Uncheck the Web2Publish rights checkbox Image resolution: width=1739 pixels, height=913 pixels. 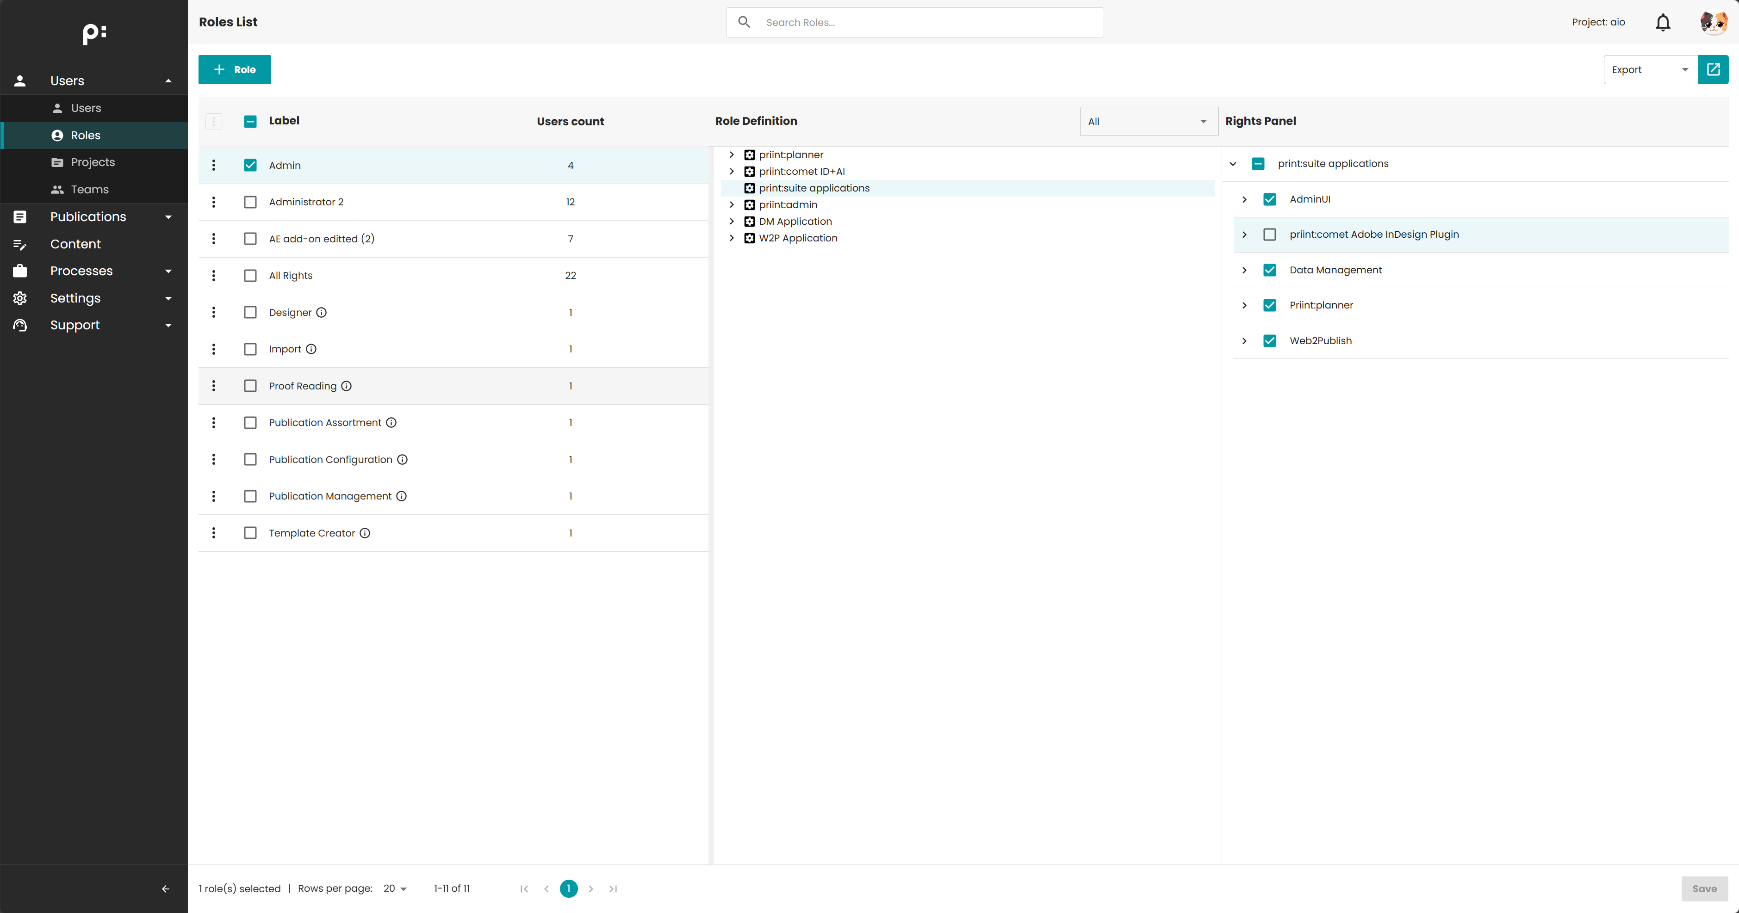[x=1269, y=341]
